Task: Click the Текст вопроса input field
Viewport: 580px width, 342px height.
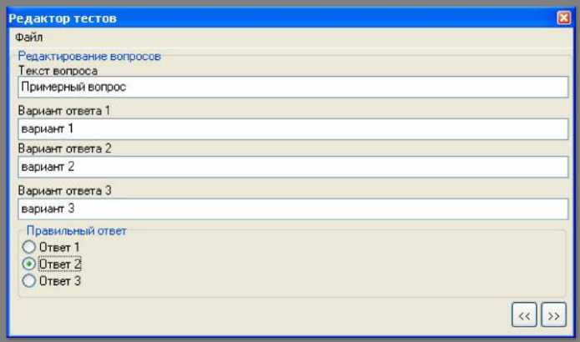Action: click(x=293, y=88)
